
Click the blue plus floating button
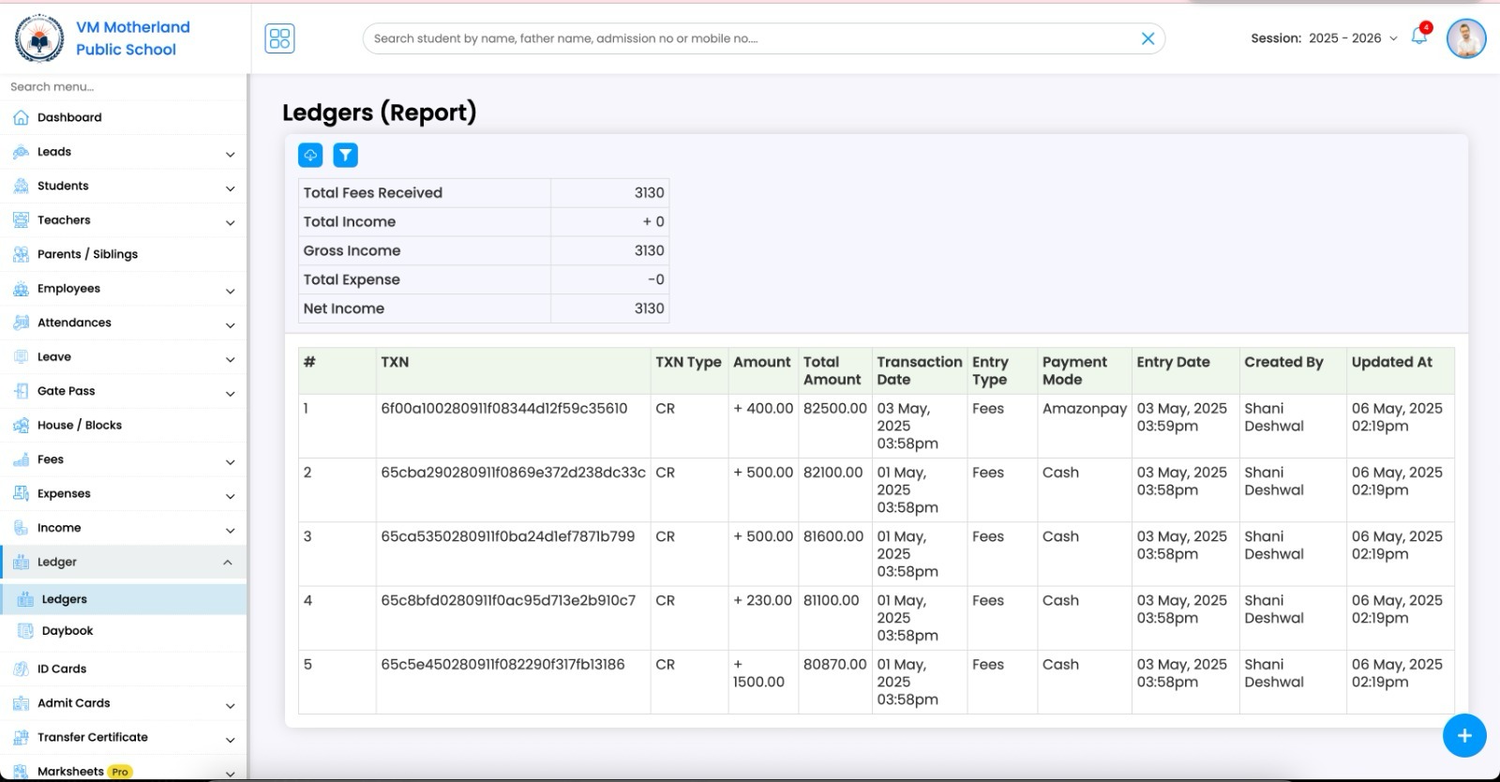point(1464,735)
